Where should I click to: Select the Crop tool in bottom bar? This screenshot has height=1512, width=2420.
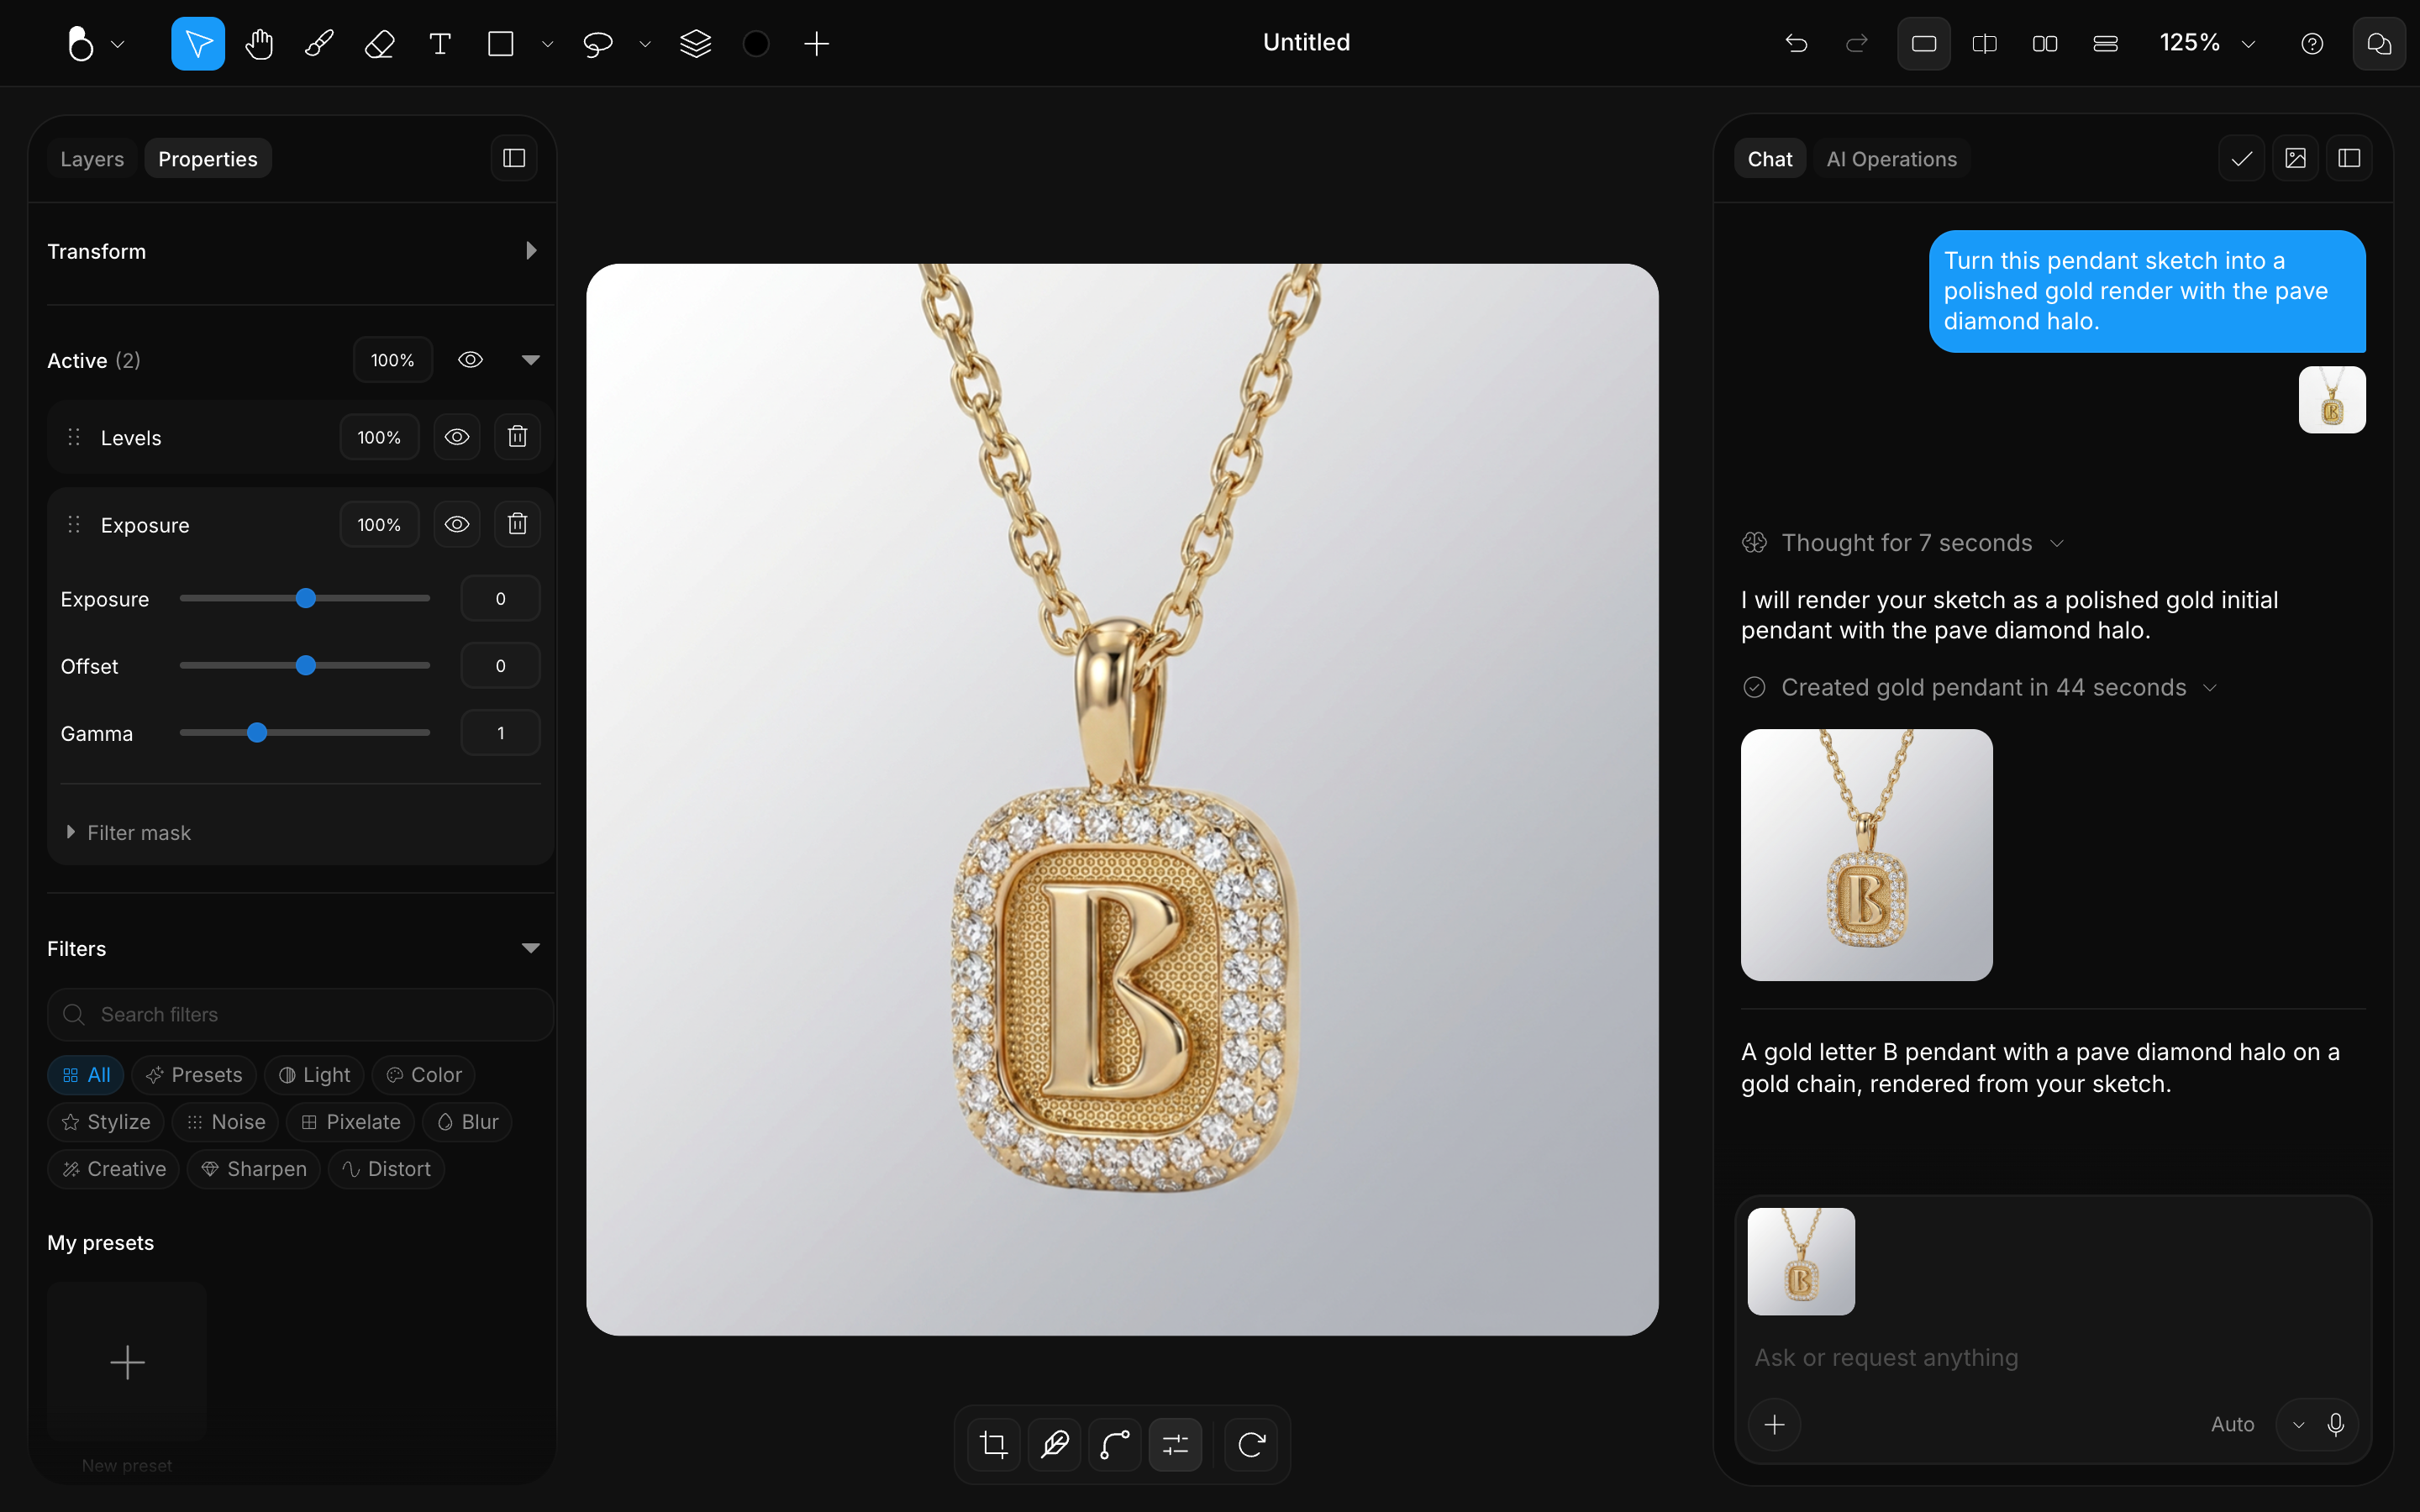(994, 1444)
